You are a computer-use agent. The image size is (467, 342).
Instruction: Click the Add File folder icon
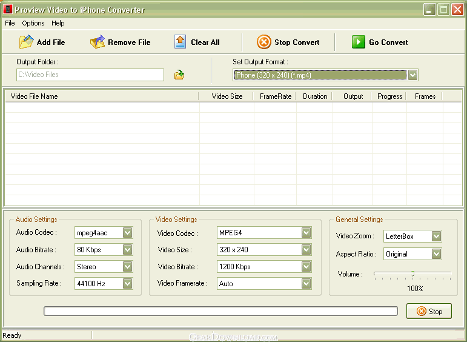(26, 42)
